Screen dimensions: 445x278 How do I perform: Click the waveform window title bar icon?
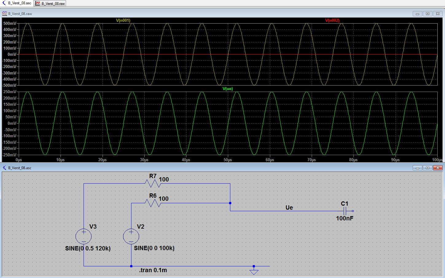[5, 14]
